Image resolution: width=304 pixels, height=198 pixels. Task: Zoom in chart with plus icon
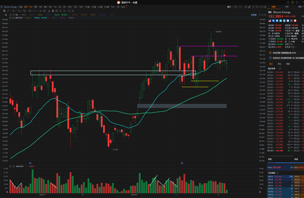click(x=265, y=15)
